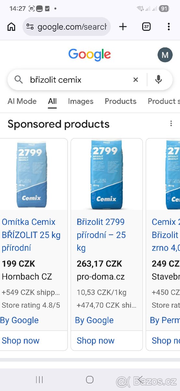Image resolution: width=180 pixels, height=391 pixels.
Task: Open the Omítka Cemix BŘÍZOLIT 25 kg link
Action: click(x=31, y=235)
